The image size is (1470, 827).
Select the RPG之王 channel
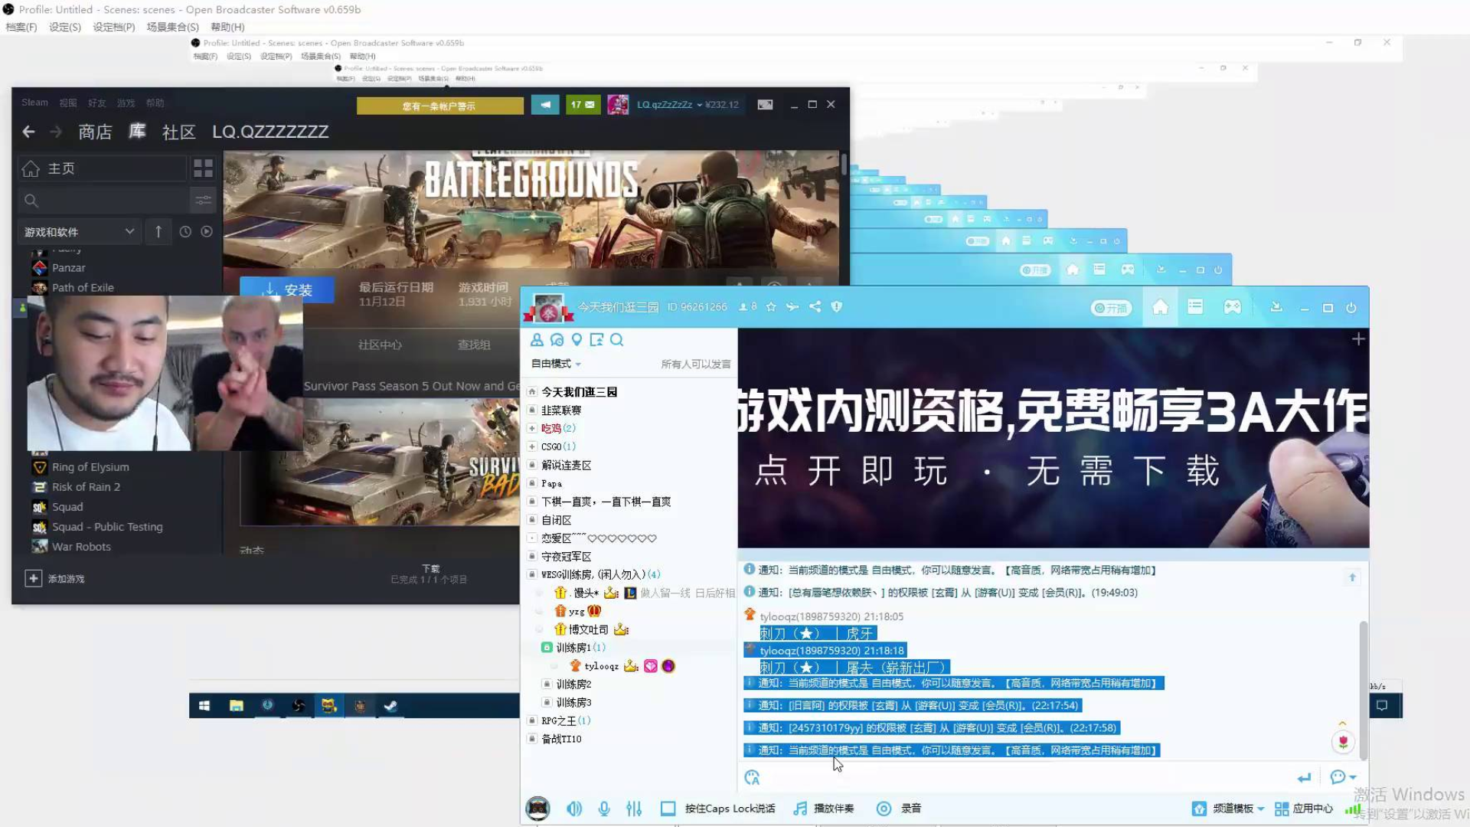pos(565,721)
